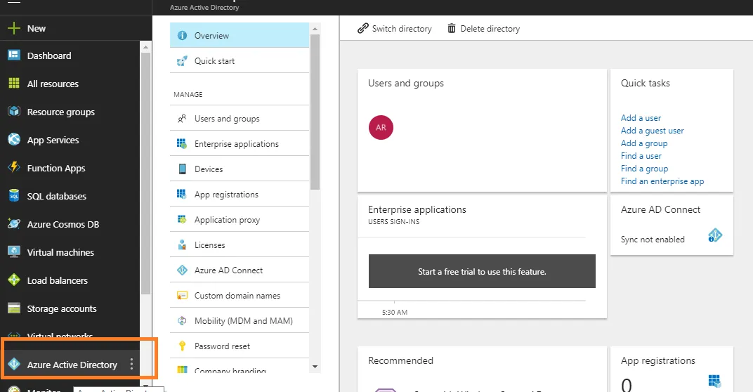753x392 pixels.
Task: Click the directory menu scroll down arrow
Action: tap(315, 367)
